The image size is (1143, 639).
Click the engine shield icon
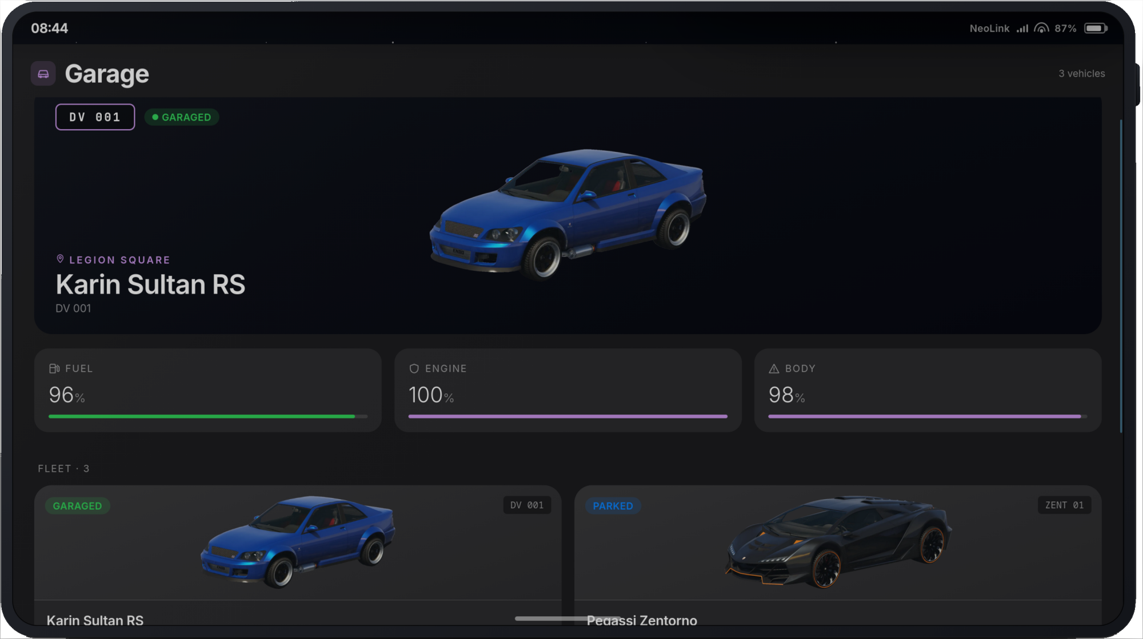click(414, 369)
